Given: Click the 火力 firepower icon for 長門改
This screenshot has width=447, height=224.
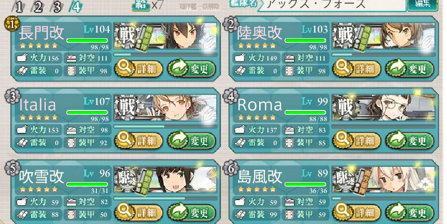Looking at the screenshot, I should (x=22, y=58).
